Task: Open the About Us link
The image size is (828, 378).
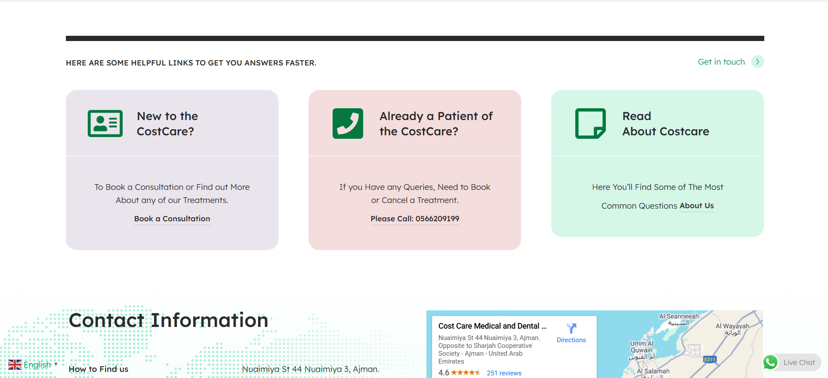Action: (697, 206)
